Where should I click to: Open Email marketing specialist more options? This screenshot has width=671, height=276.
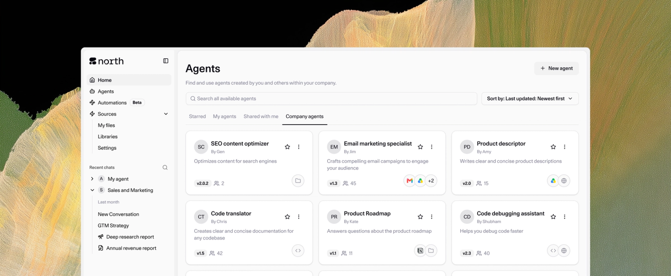[x=432, y=147]
